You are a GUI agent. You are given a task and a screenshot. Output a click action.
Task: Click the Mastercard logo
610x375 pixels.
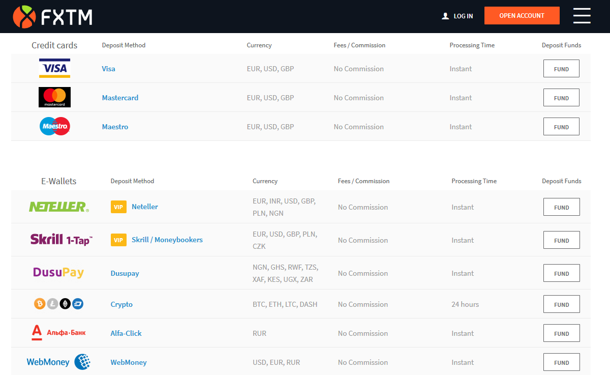pyautogui.click(x=54, y=97)
